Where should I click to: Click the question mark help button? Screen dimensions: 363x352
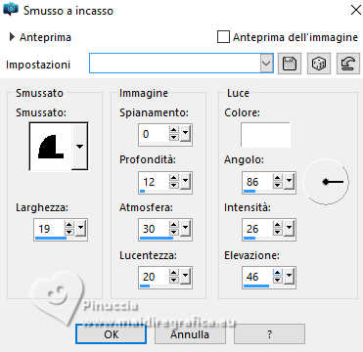click(x=269, y=334)
